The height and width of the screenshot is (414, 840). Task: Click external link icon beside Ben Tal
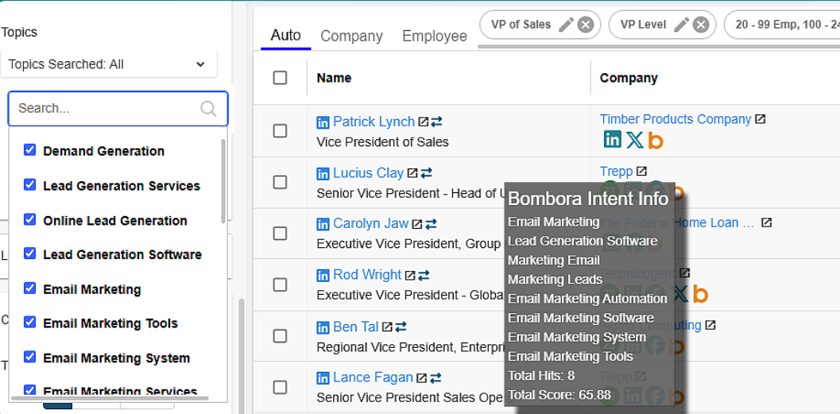[x=387, y=327]
